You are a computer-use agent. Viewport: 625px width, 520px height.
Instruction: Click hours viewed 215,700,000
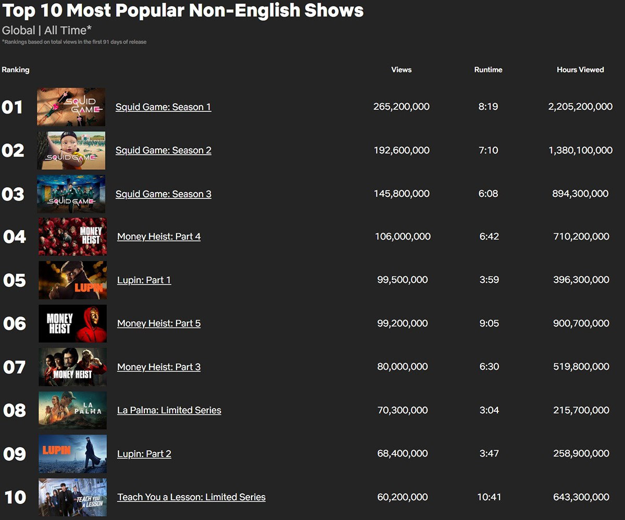pos(581,410)
